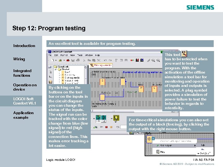Click the Zoom out magnifier icon
This screenshot has height=167, width=223.
click(158, 60)
